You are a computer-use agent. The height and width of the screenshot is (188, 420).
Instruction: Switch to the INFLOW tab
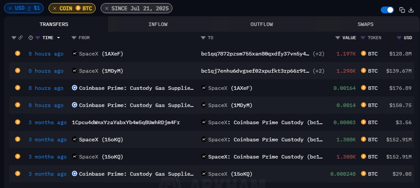(158, 24)
